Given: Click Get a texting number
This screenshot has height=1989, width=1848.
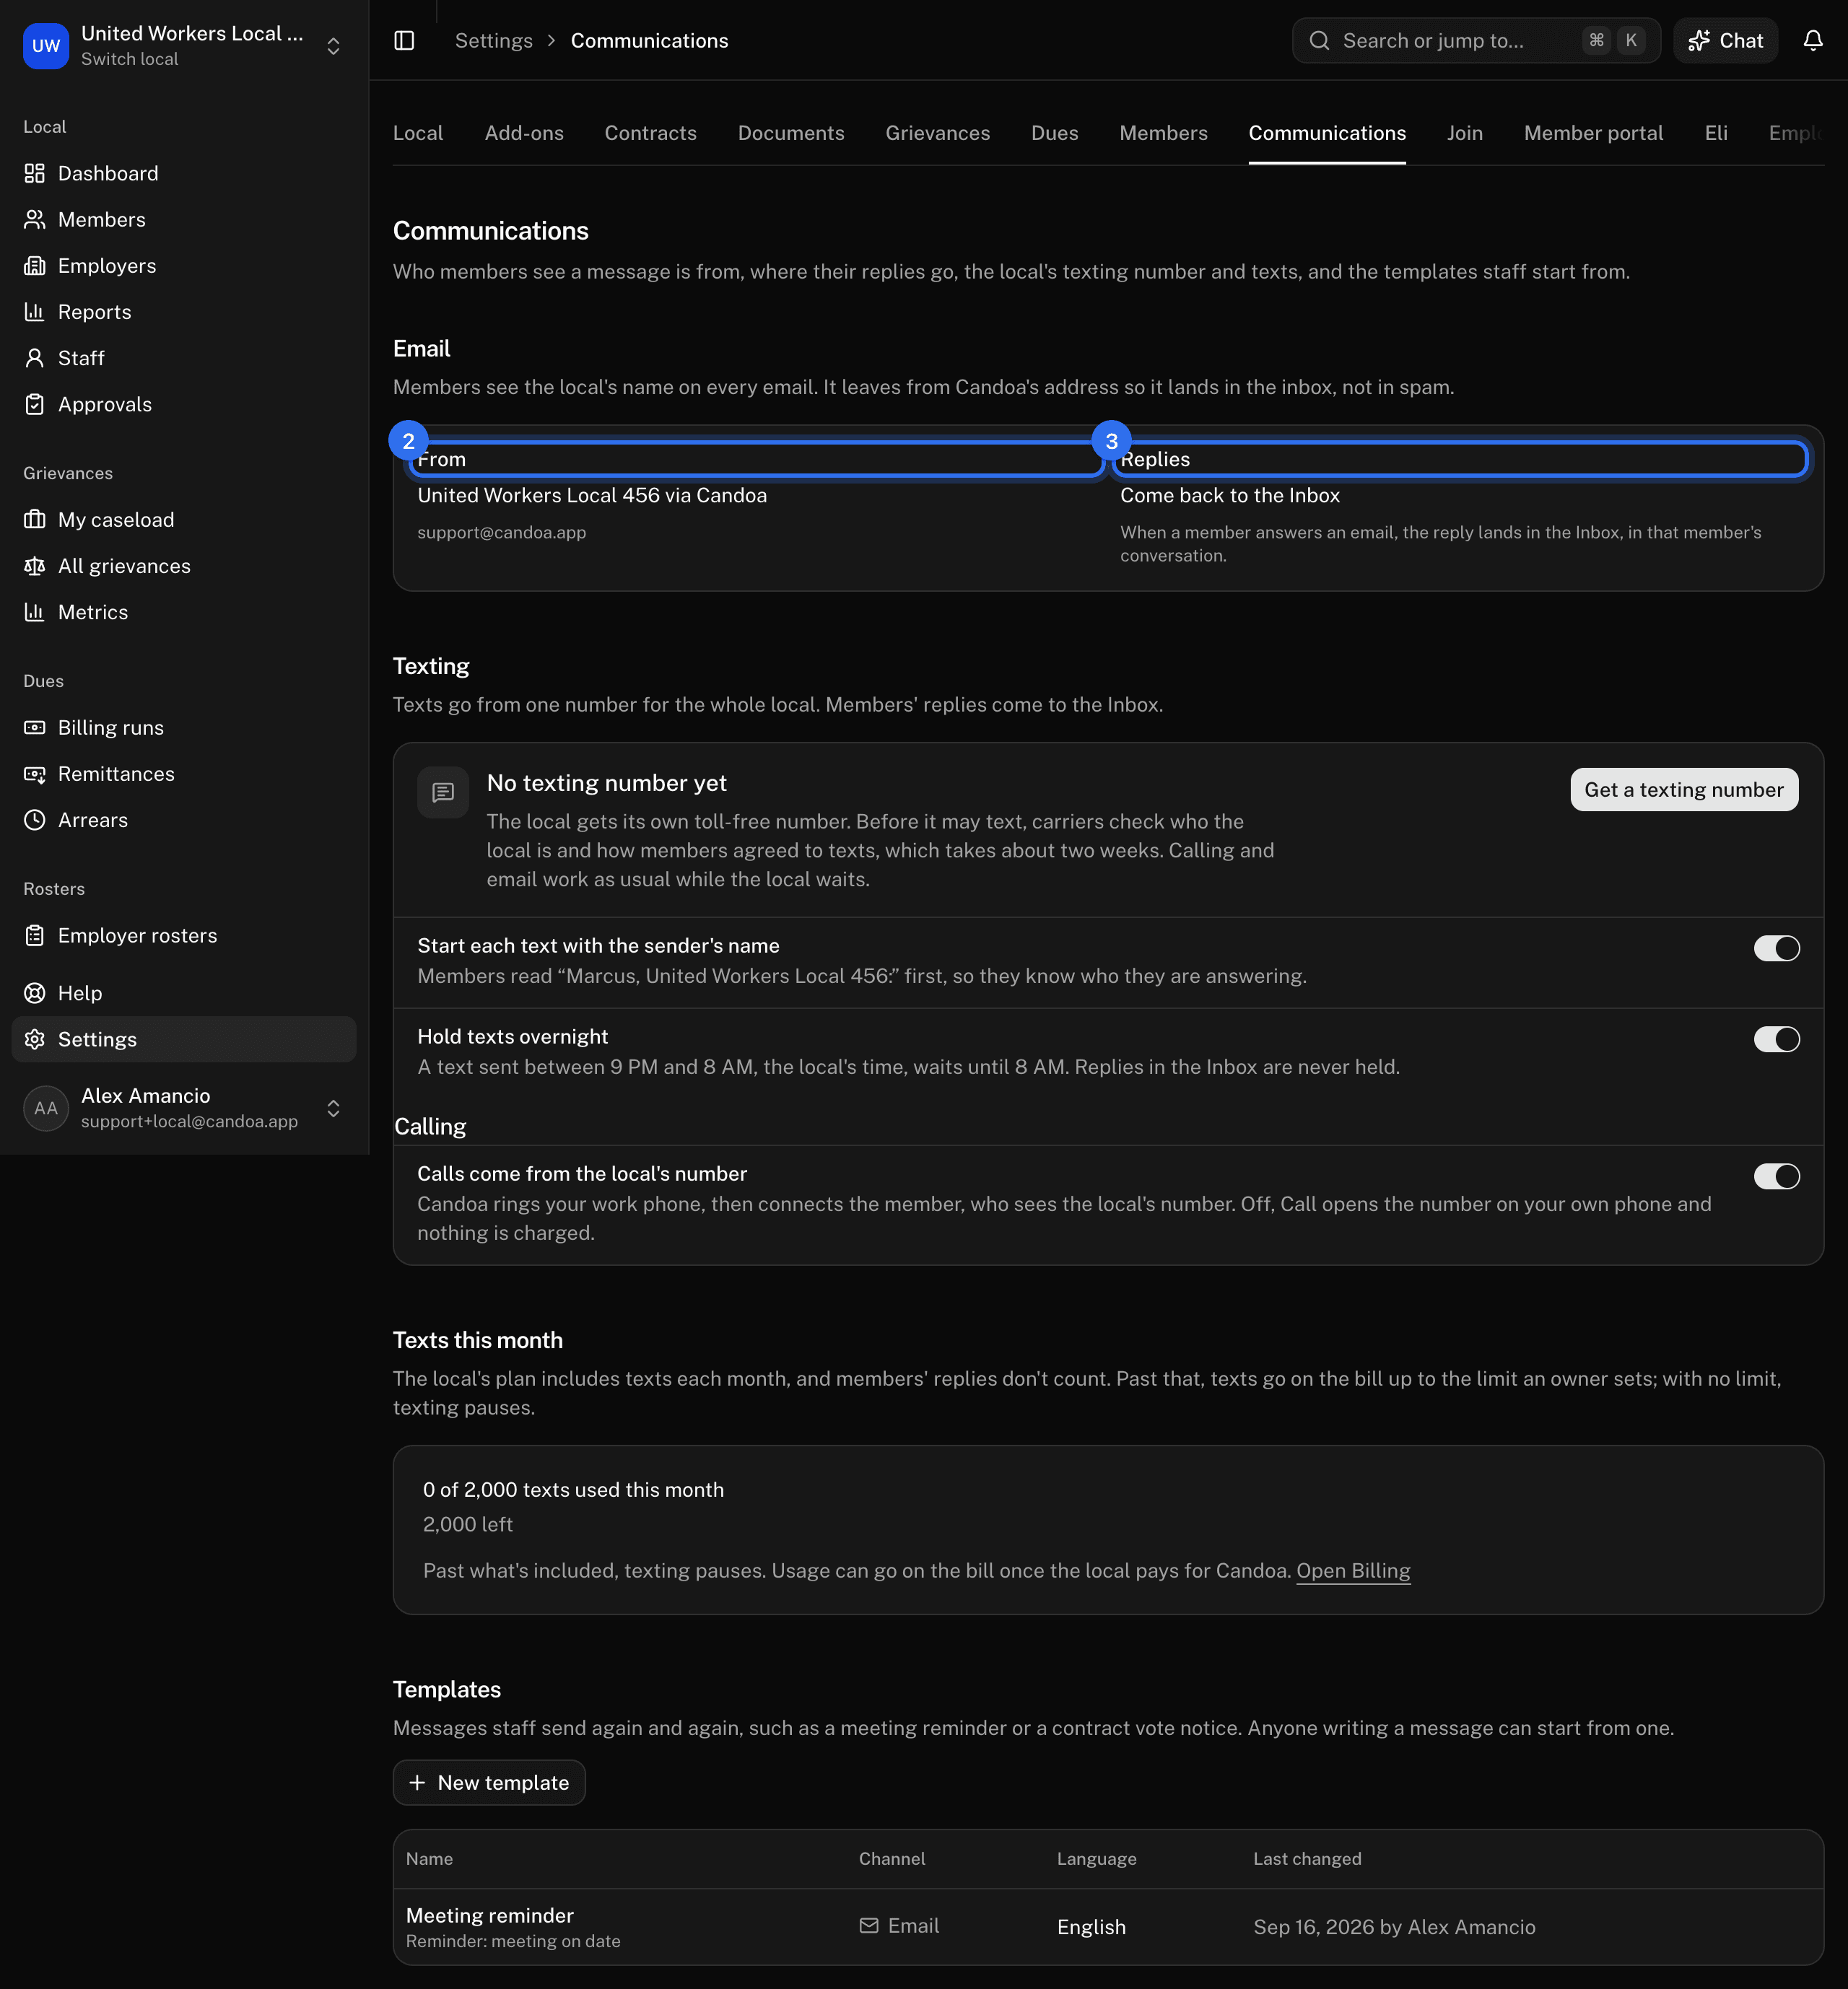Looking at the screenshot, I should click(1684, 790).
